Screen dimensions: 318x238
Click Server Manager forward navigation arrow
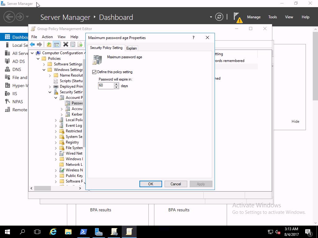pyautogui.click(x=20, y=17)
